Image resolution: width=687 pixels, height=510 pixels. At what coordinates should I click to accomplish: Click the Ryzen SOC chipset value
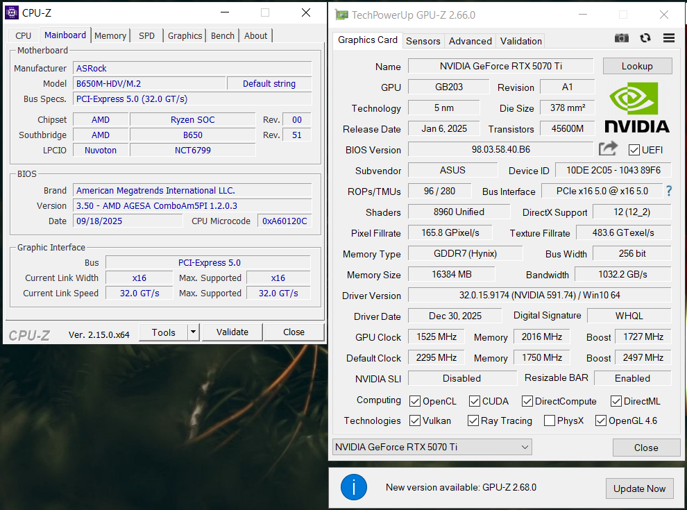[193, 119]
